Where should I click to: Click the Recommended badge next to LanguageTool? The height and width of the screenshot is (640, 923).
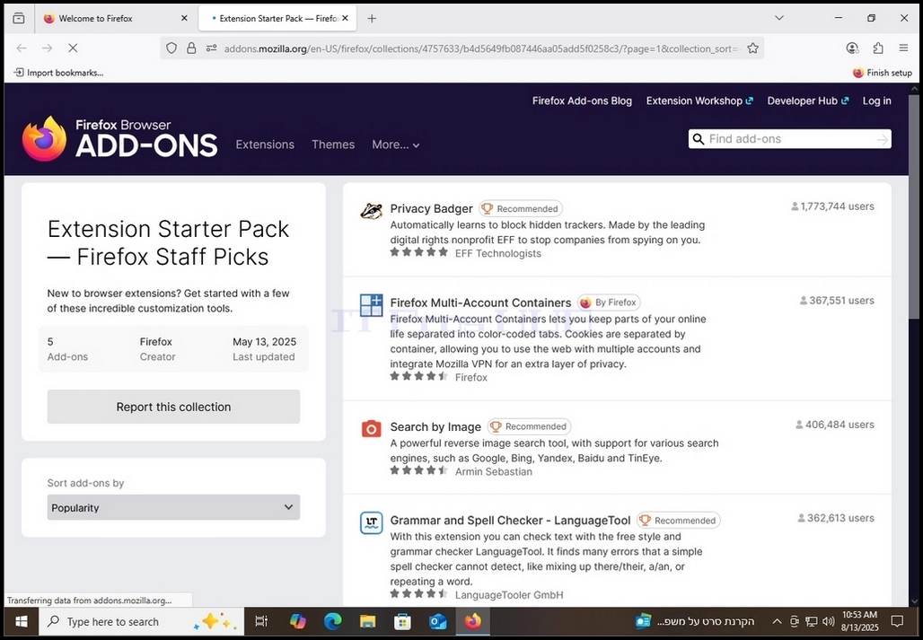pos(678,521)
